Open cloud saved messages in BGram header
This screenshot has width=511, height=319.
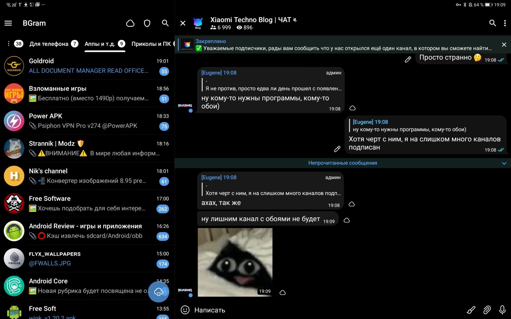(x=130, y=24)
